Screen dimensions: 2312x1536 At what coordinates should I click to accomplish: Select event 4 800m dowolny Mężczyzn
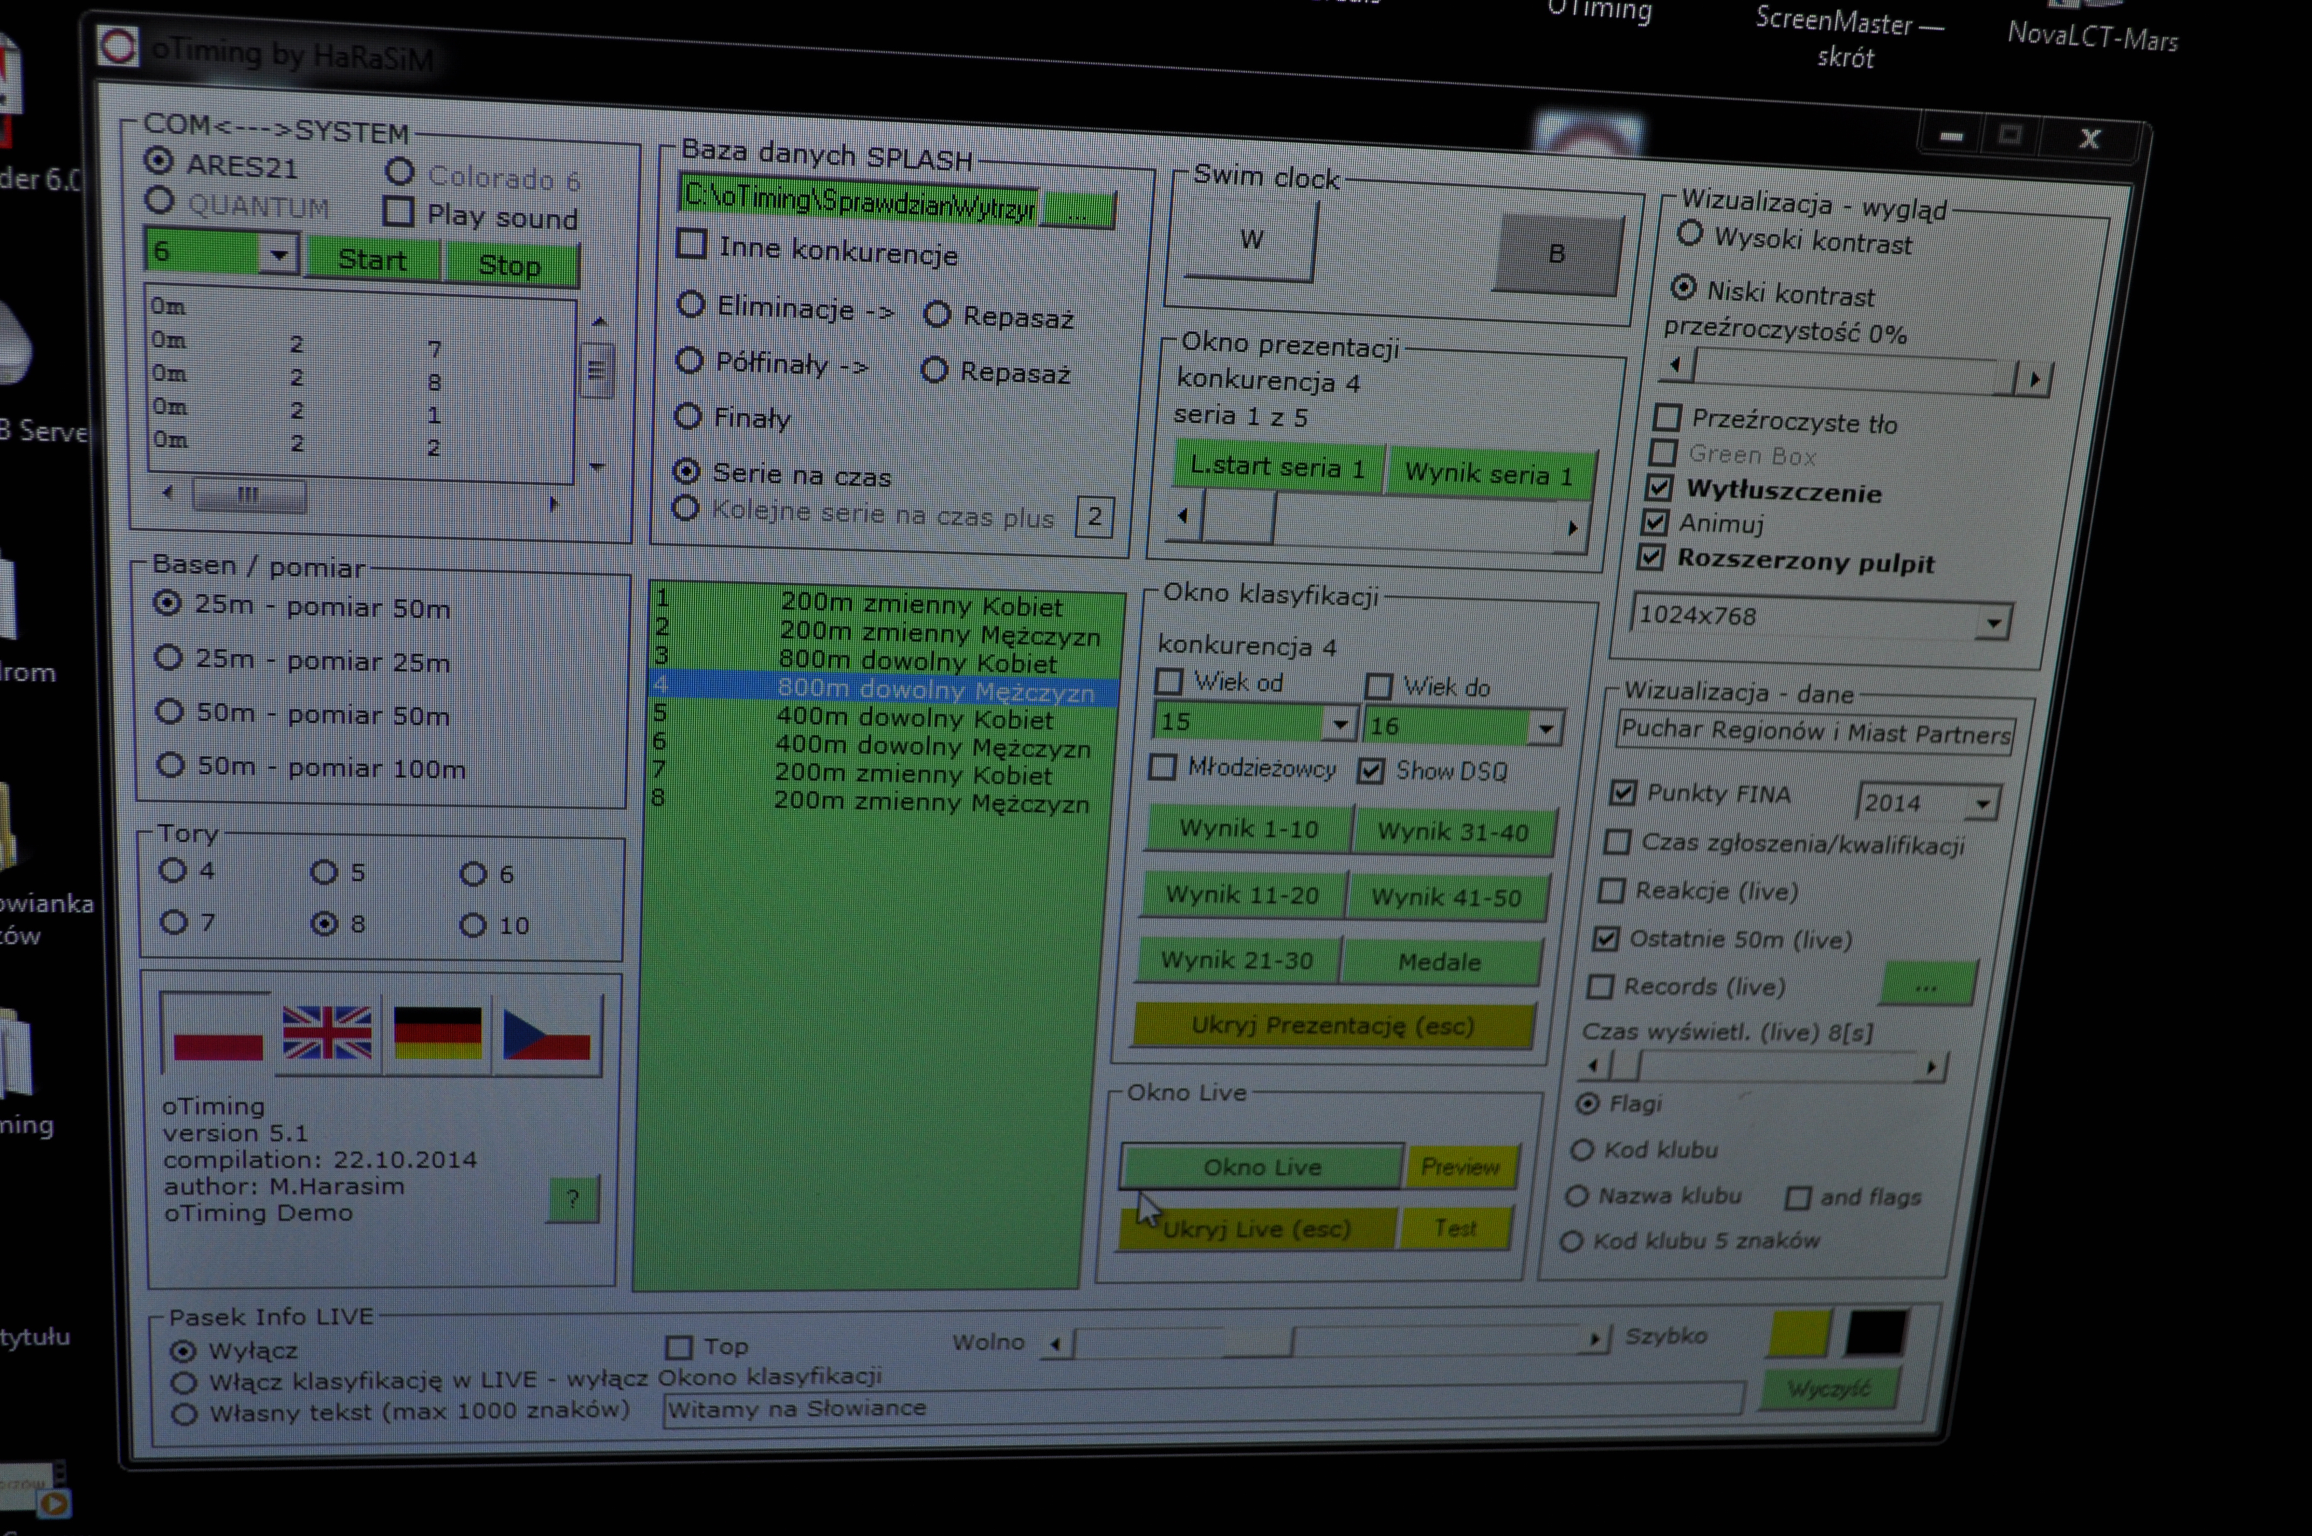pos(883,690)
